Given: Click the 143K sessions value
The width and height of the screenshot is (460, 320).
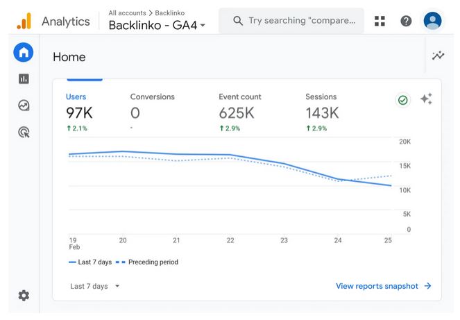Looking at the screenshot, I should click(x=322, y=113).
